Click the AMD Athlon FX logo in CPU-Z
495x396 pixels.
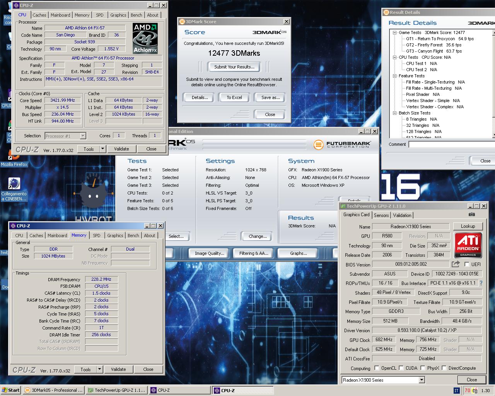pos(145,38)
